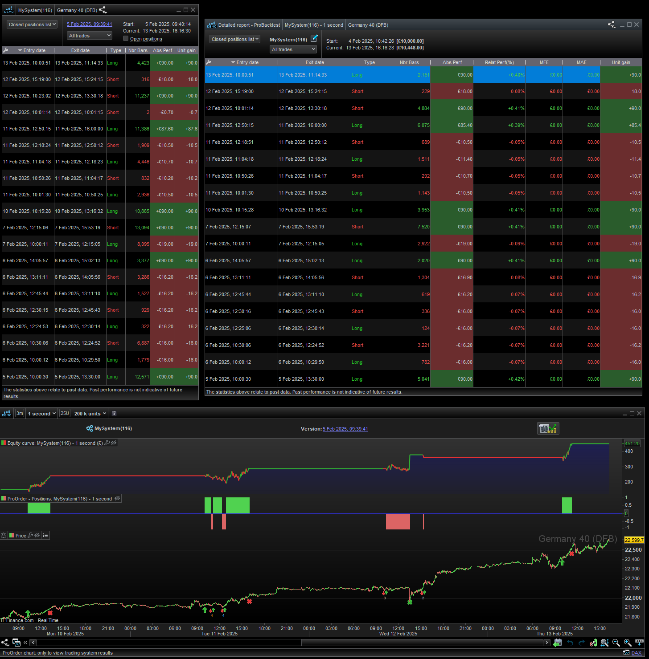This screenshot has height=659, width=649.
Task: Change the 1 second timeframe dropdown
Action: 42,413
